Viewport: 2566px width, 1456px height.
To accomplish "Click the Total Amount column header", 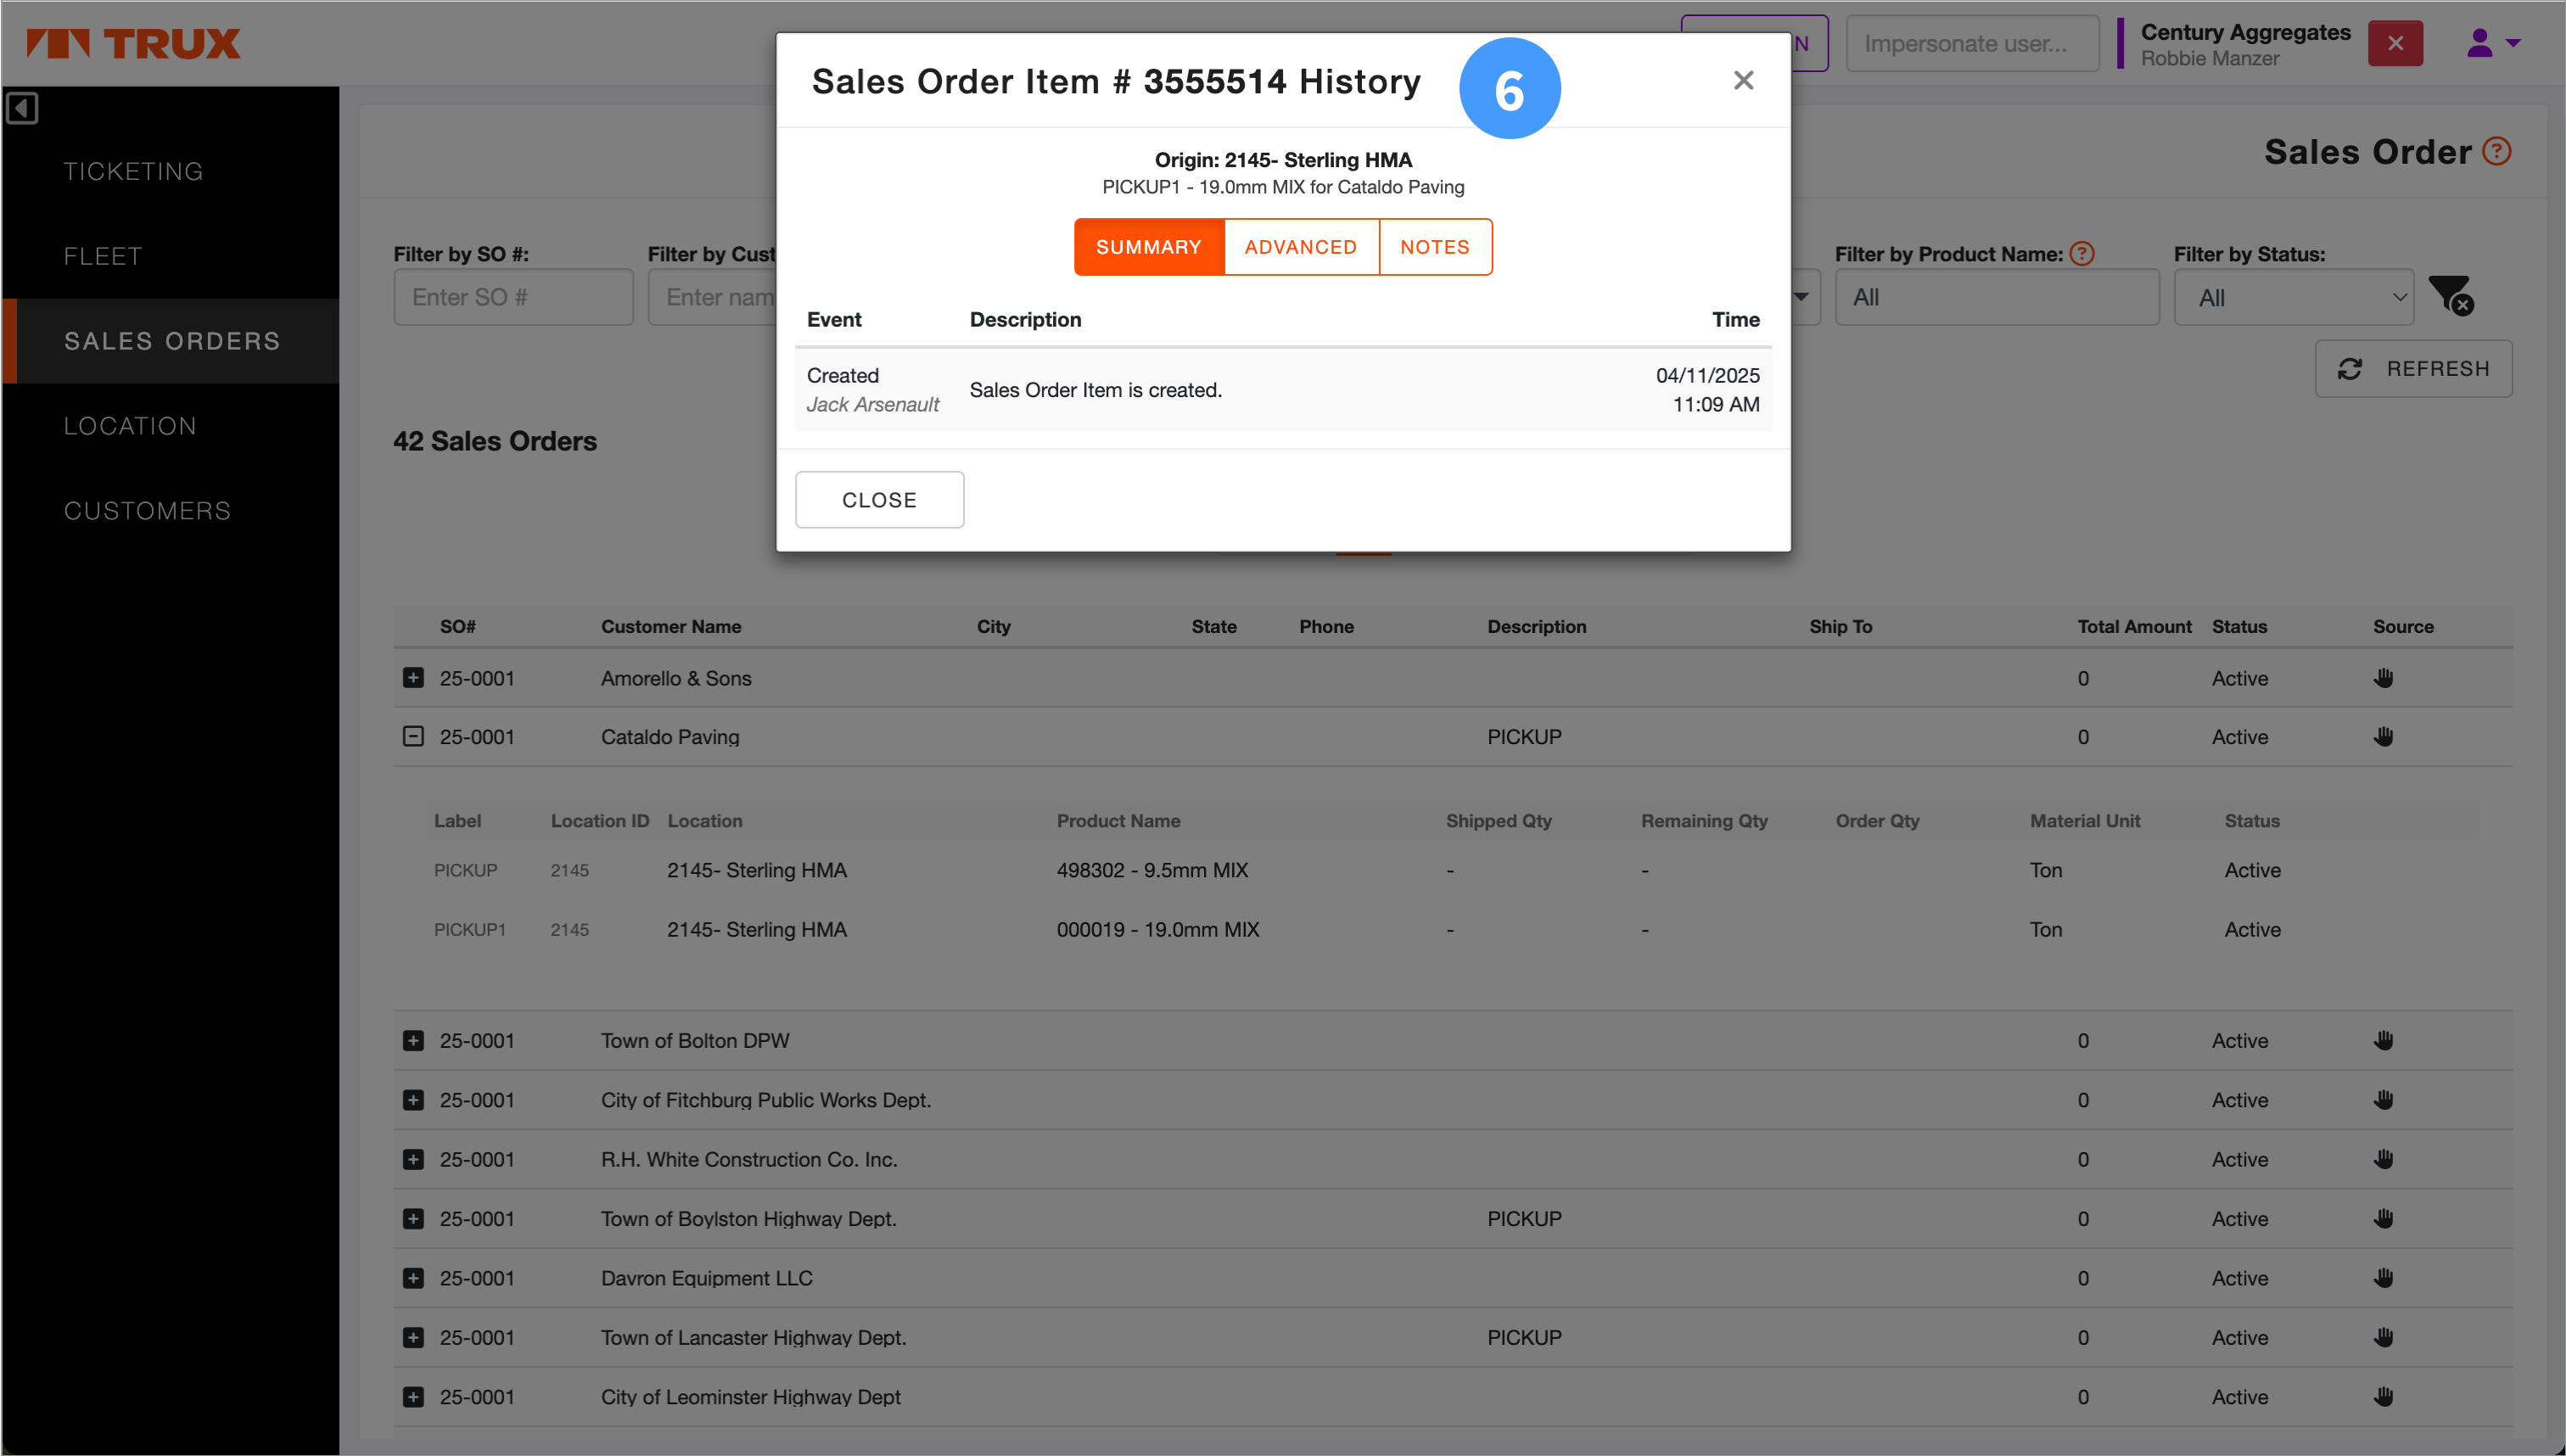I will [x=2134, y=627].
